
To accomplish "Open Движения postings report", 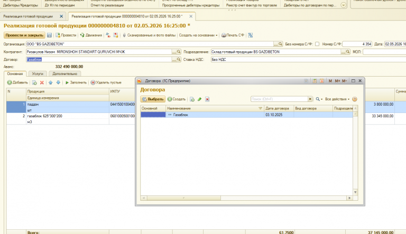I will 91,35.
